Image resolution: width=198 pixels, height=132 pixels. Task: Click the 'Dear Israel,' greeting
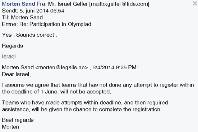click(17, 74)
